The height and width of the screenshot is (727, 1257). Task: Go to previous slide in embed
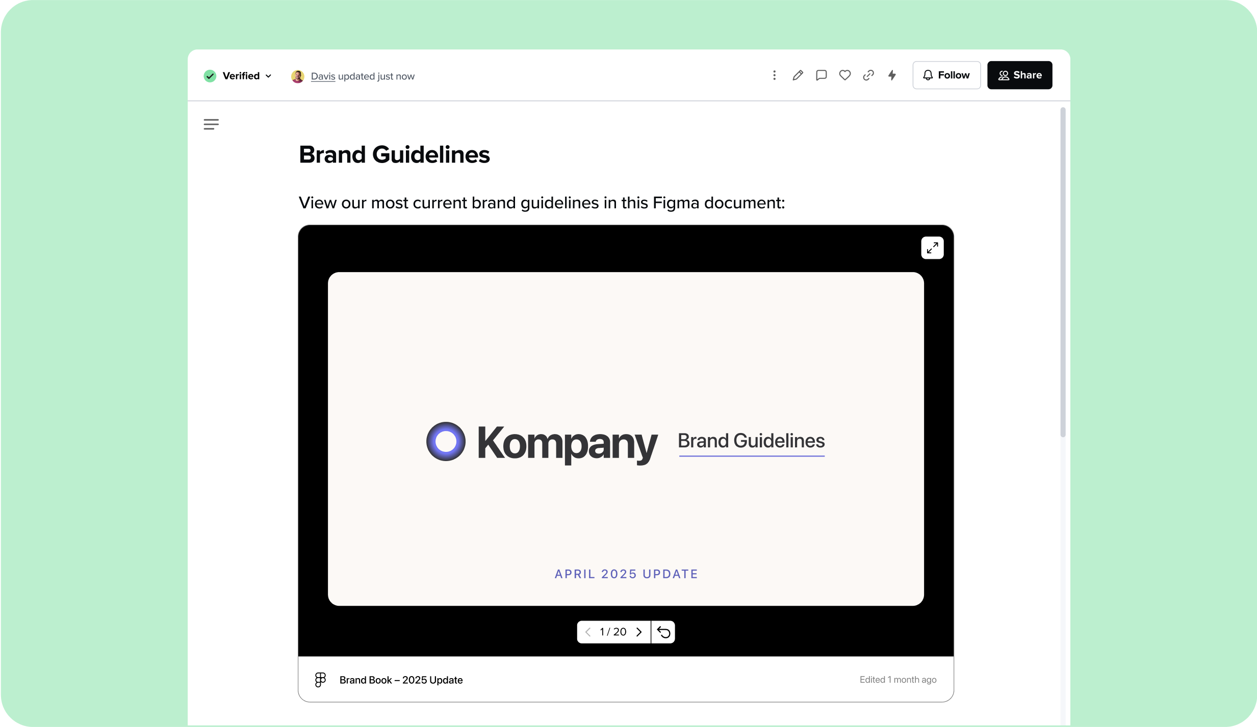click(x=588, y=632)
